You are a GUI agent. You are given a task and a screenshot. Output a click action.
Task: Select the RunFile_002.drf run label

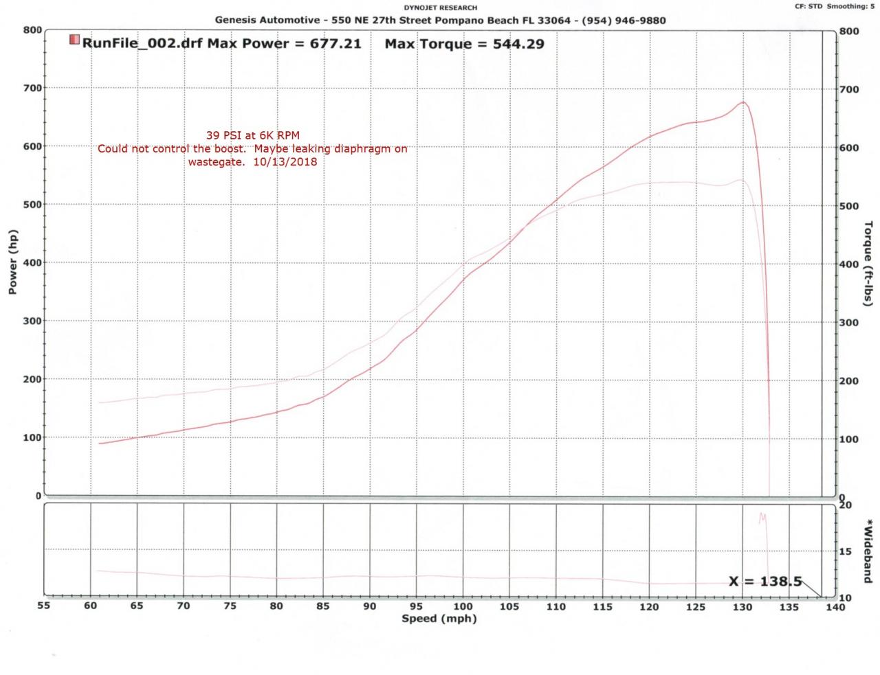(142, 44)
